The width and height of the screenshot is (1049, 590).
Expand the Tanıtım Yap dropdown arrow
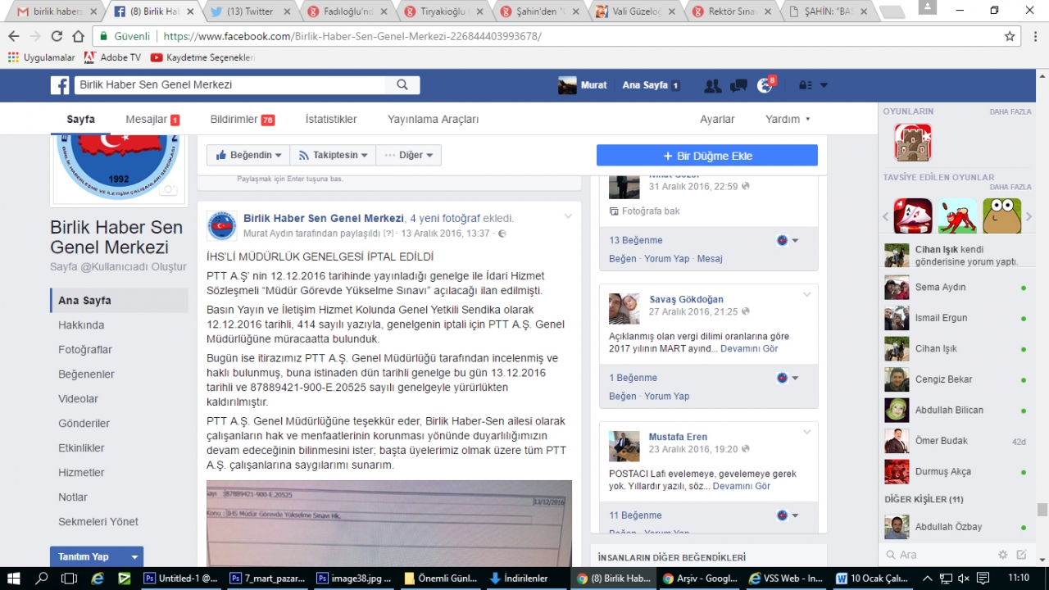134,557
